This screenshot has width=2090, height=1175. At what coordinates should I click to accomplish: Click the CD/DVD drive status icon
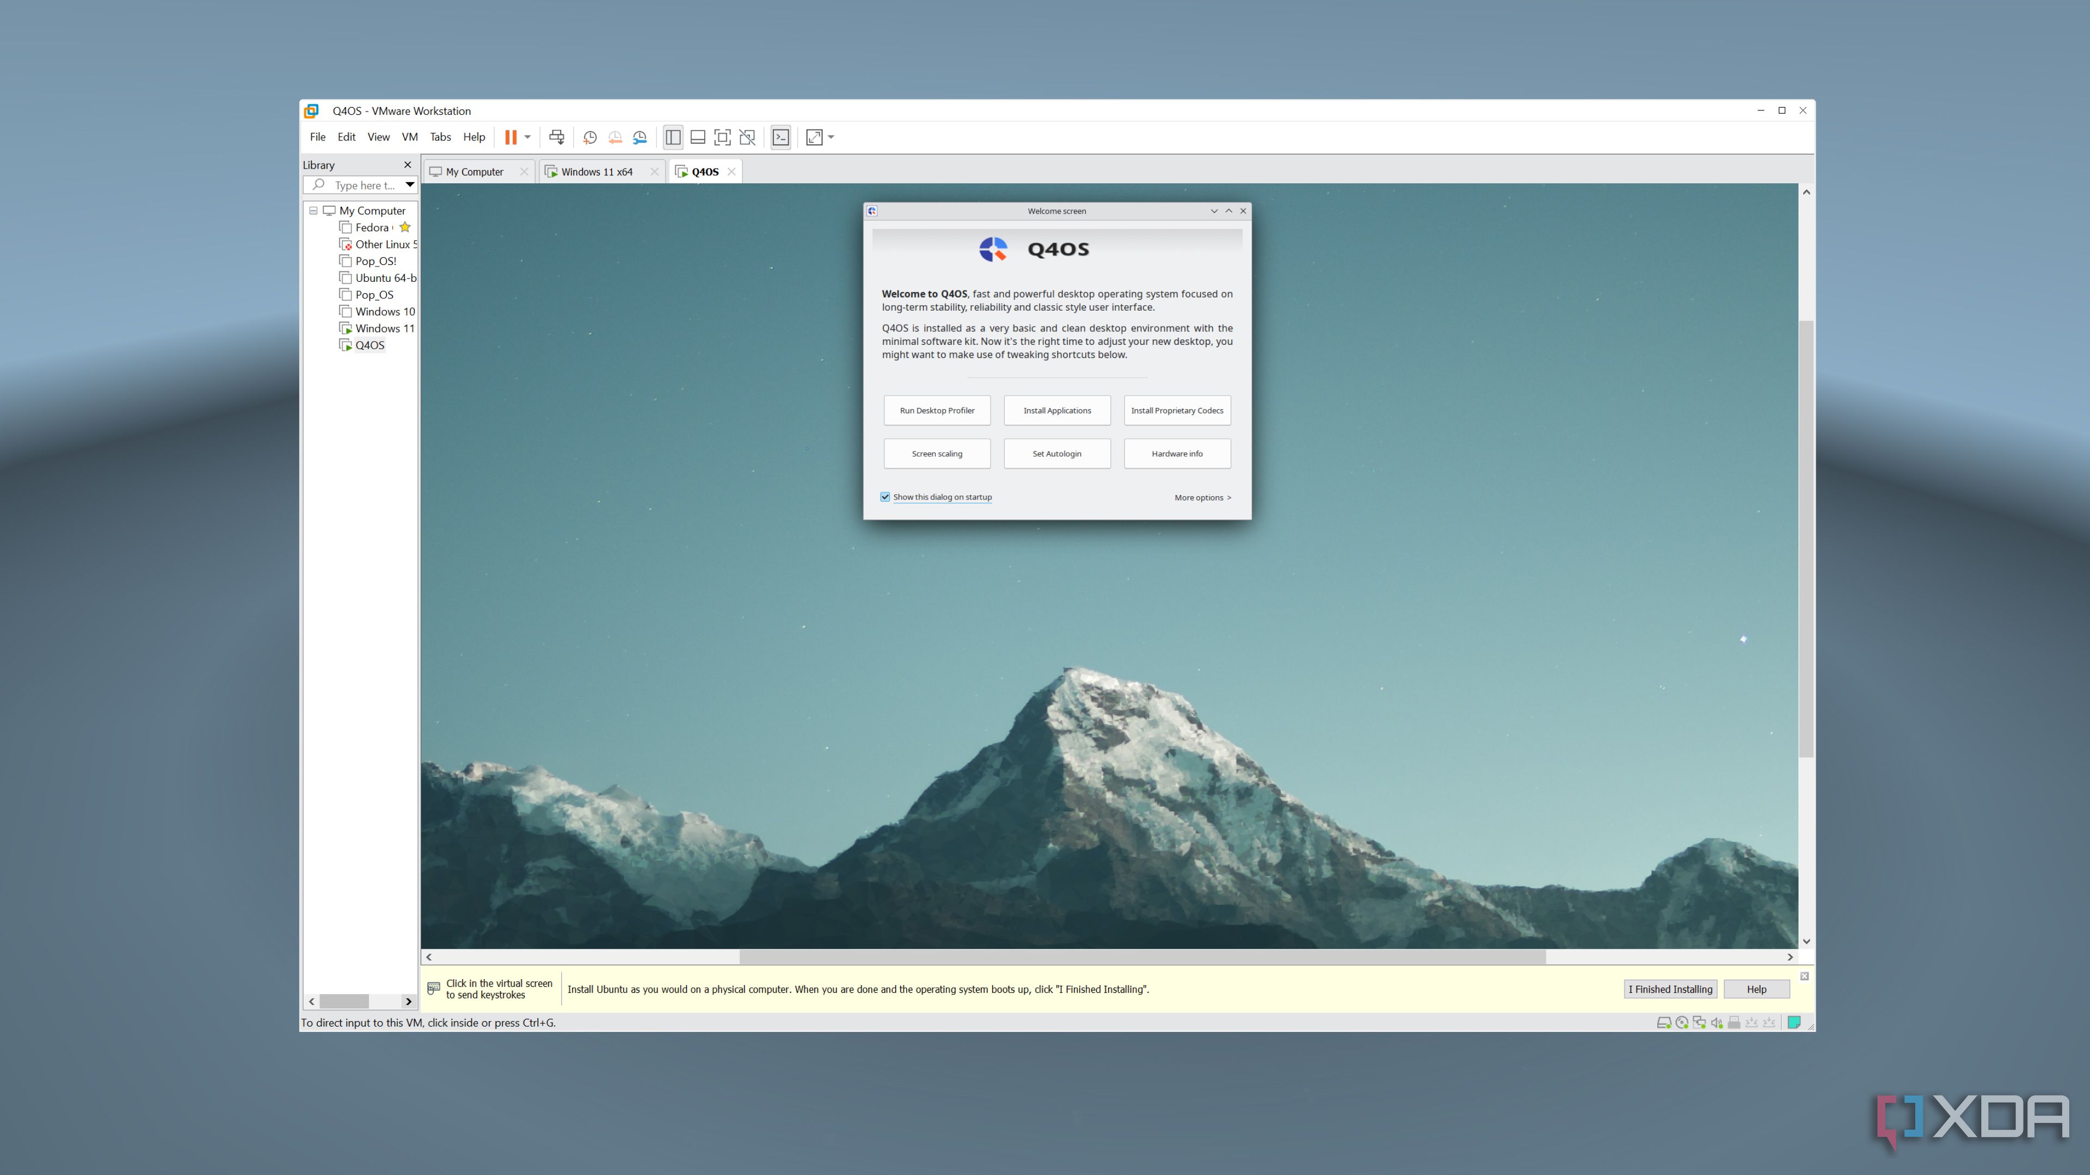click(1682, 1023)
